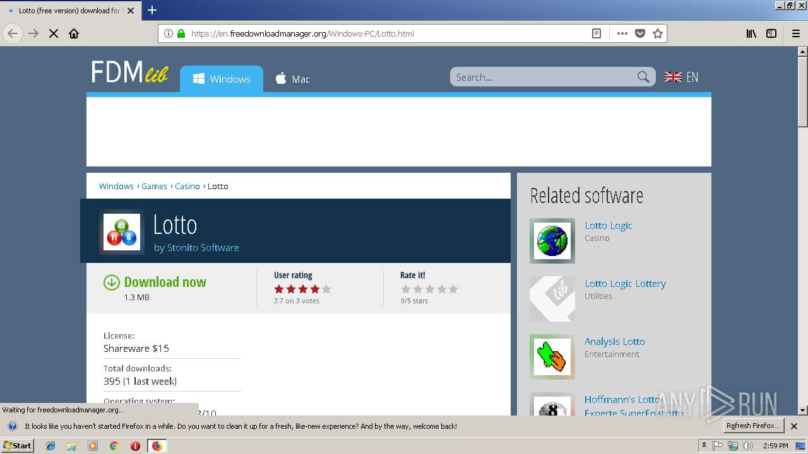
Task: Go to the Firefox home page icon
Action: (74, 33)
